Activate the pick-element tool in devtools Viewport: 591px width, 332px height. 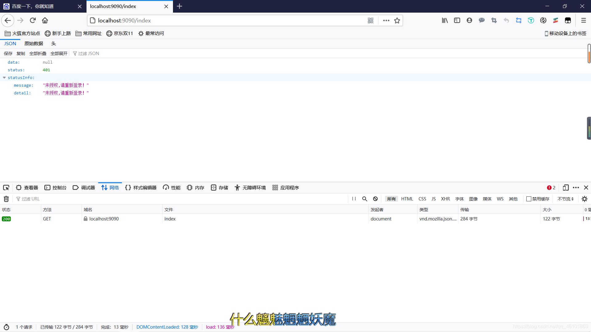(6, 188)
